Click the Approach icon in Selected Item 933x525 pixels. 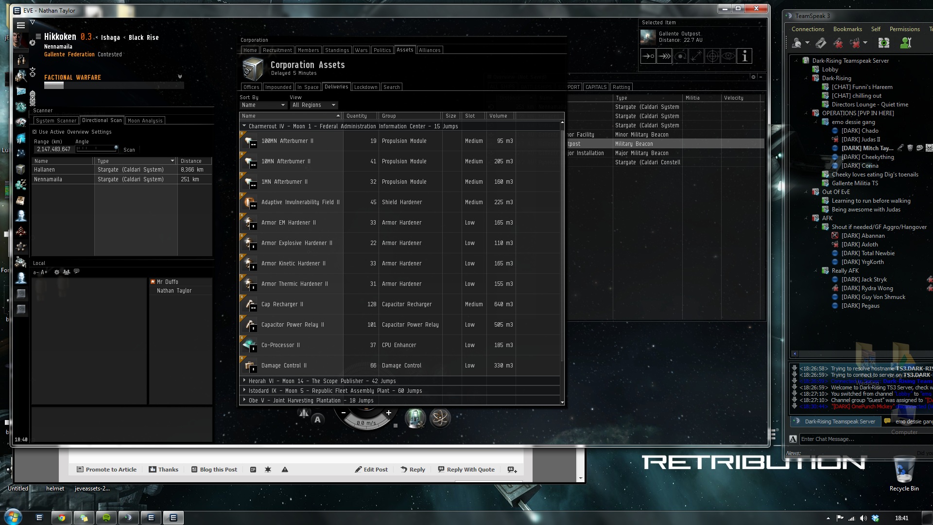648,56
